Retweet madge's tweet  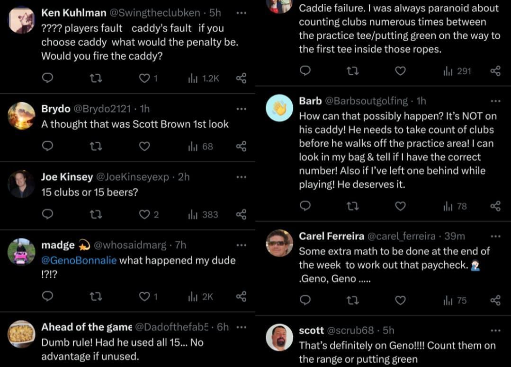click(96, 296)
